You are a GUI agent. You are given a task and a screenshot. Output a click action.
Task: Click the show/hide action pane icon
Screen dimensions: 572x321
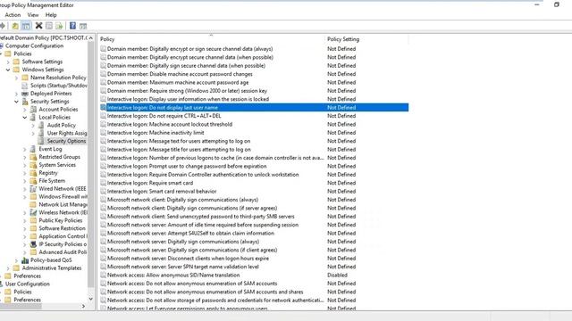83,26
